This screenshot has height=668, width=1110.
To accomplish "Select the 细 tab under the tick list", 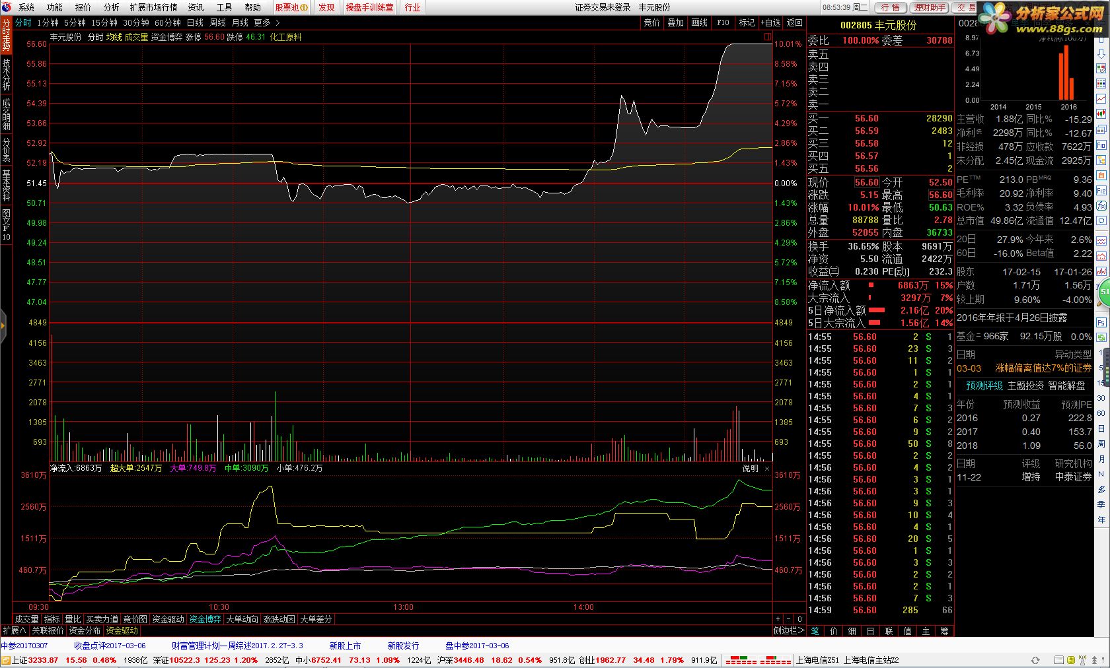I will coord(852,631).
